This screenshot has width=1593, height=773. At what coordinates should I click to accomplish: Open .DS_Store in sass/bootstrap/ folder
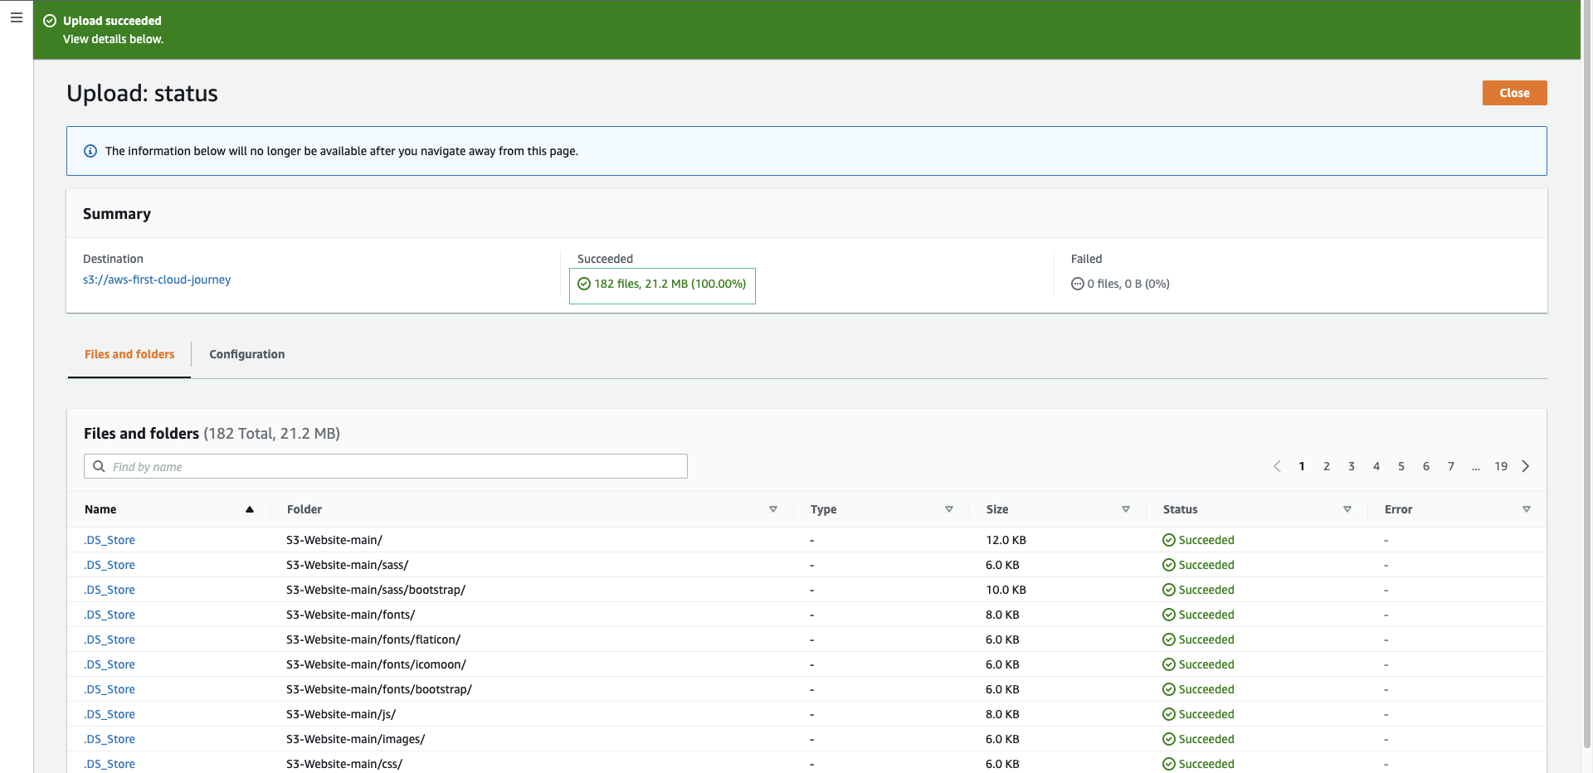pyautogui.click(x=110, y=590)
